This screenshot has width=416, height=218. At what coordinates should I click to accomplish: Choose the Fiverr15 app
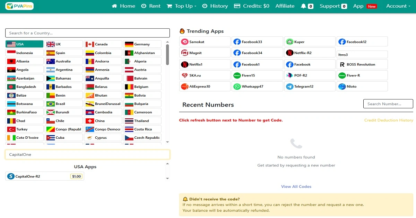pyautogui.click(x=257, y=75)
